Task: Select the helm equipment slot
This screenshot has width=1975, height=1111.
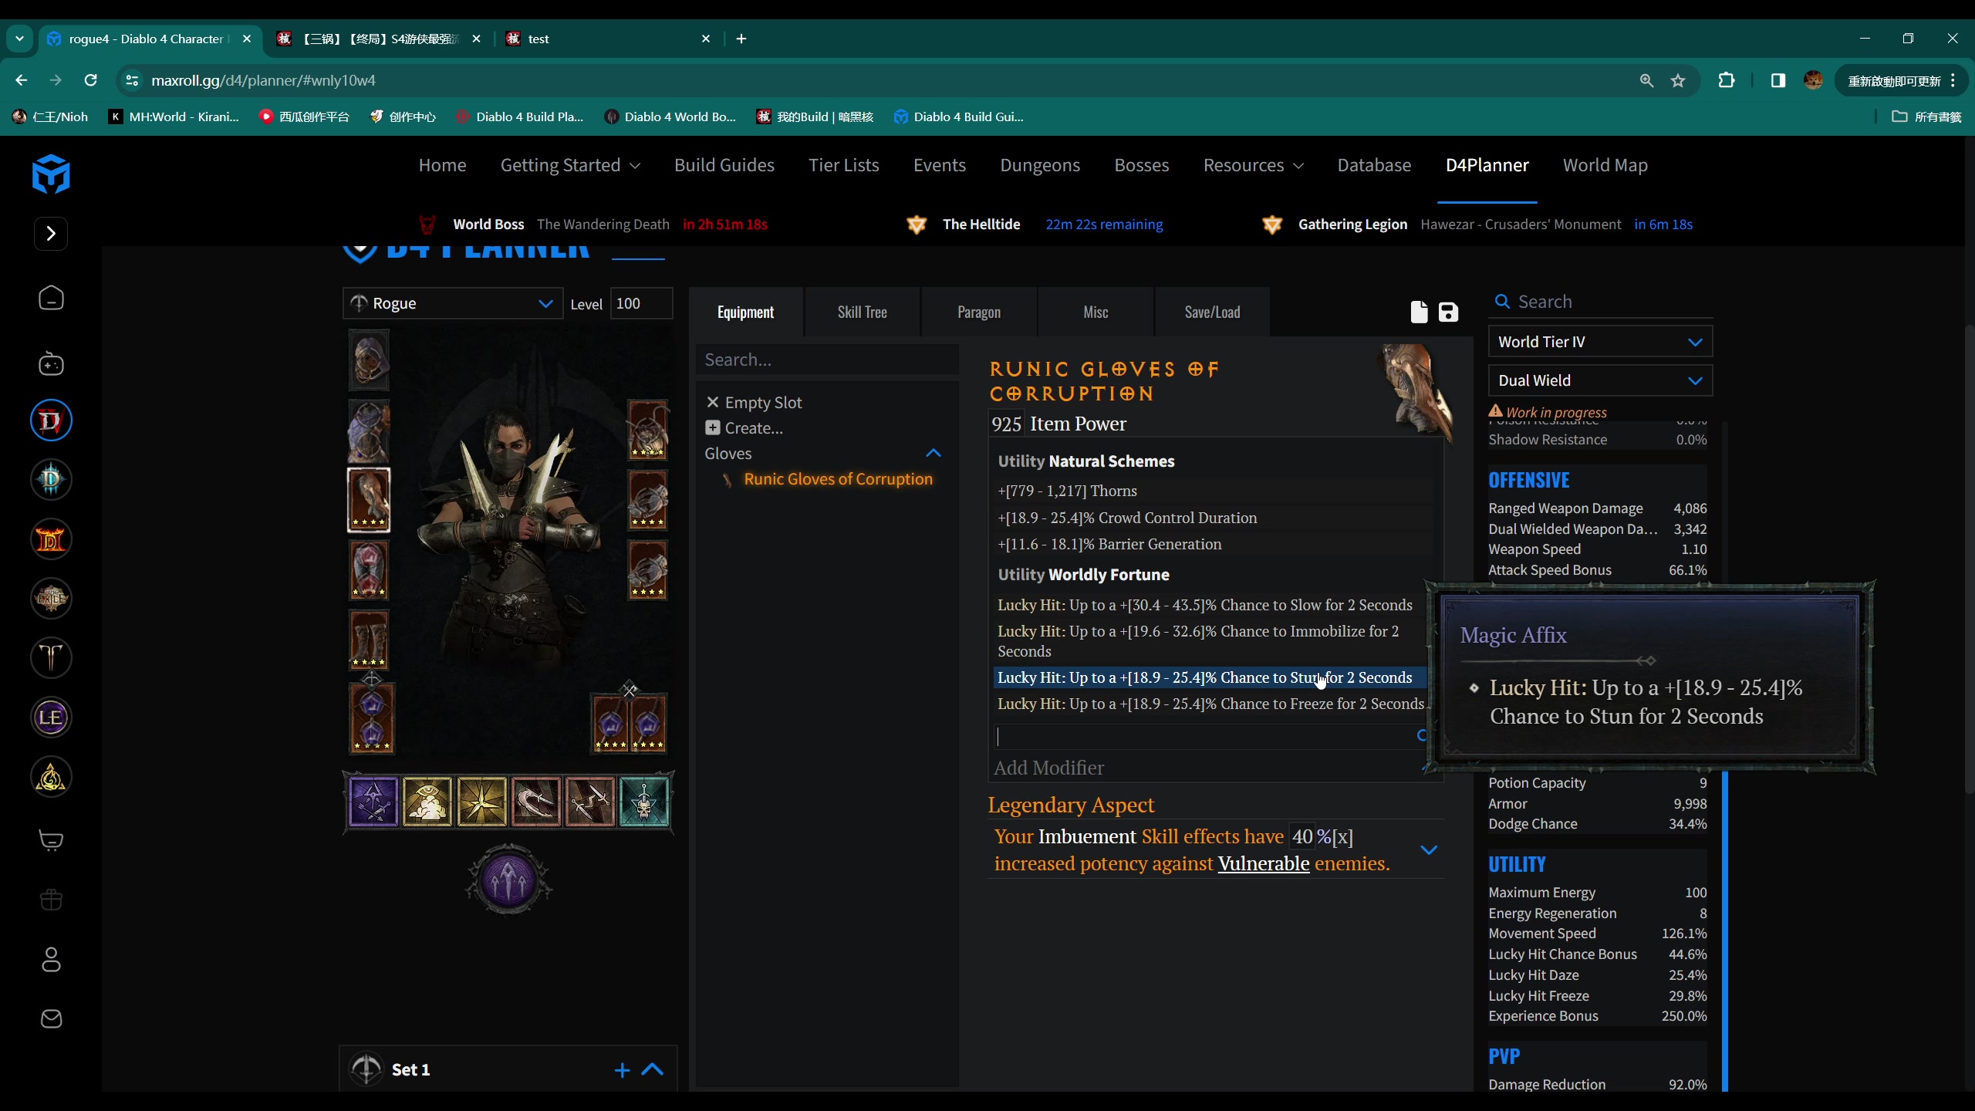Action: [369, 360]
